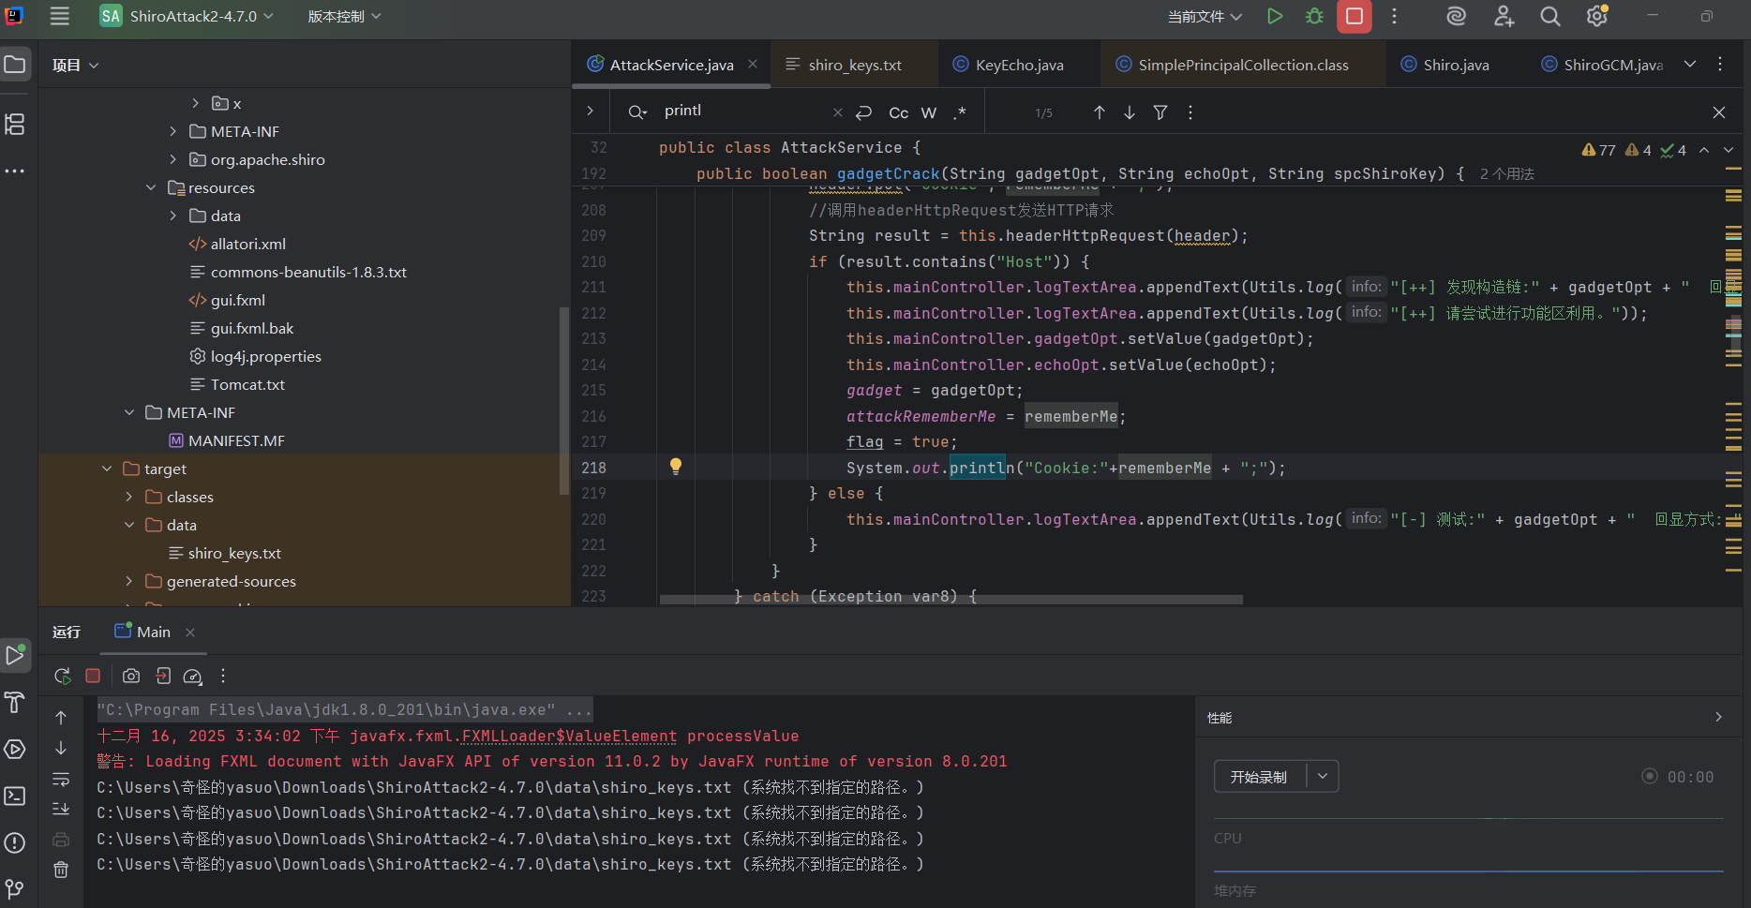Open Search Everywhere magnifier icon
Image resolution: width=1751 pixels, height=908 pixels.
pos(1549,16)
